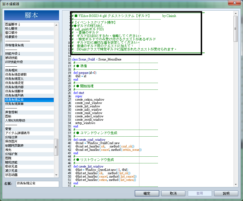
Task: Open the 荣誉 script
Action: tap(29, 129)
